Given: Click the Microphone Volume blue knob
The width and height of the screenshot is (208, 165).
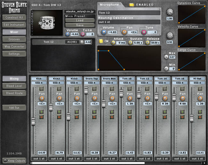Looking at the screenshot, I should (104, 32).
